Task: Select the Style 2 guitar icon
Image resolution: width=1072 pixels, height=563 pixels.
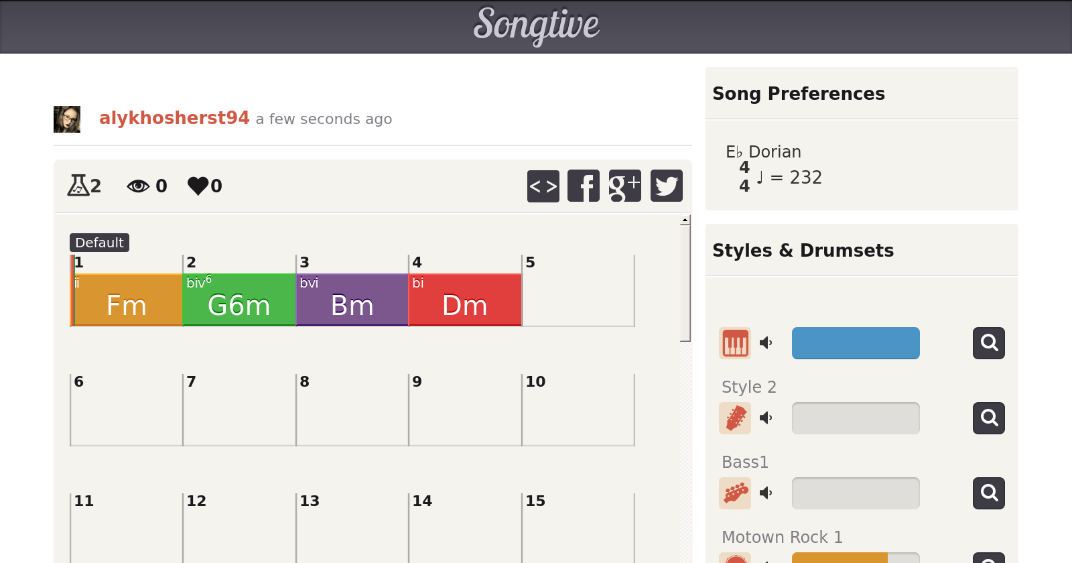Action: 735,418
